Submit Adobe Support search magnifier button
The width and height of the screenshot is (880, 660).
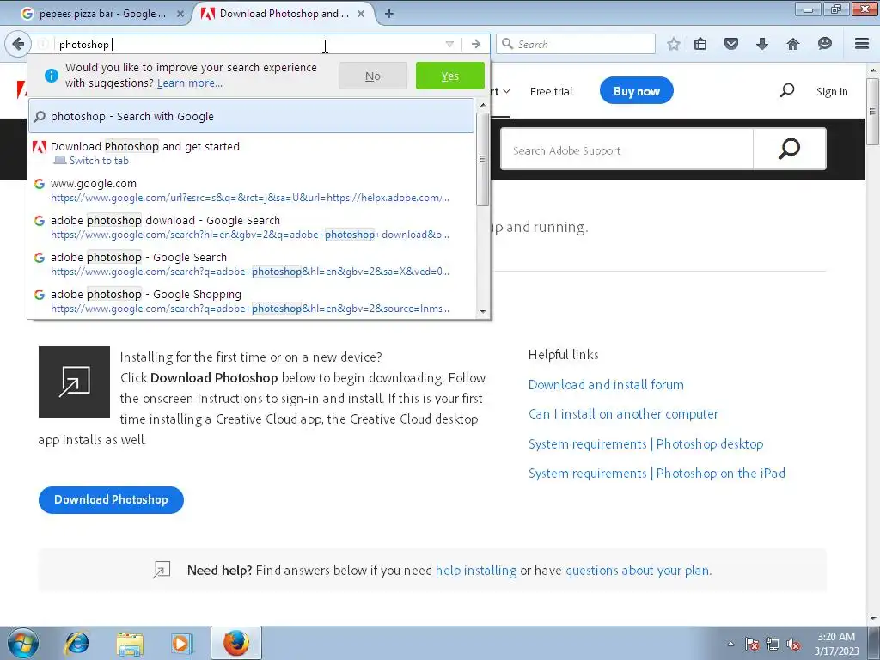point(789,150)
